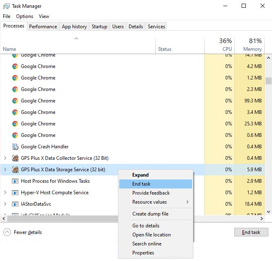Click the Hyper-V Host Compute Service icon
Screen dimensions: 272x261
(x=15, y=193)
